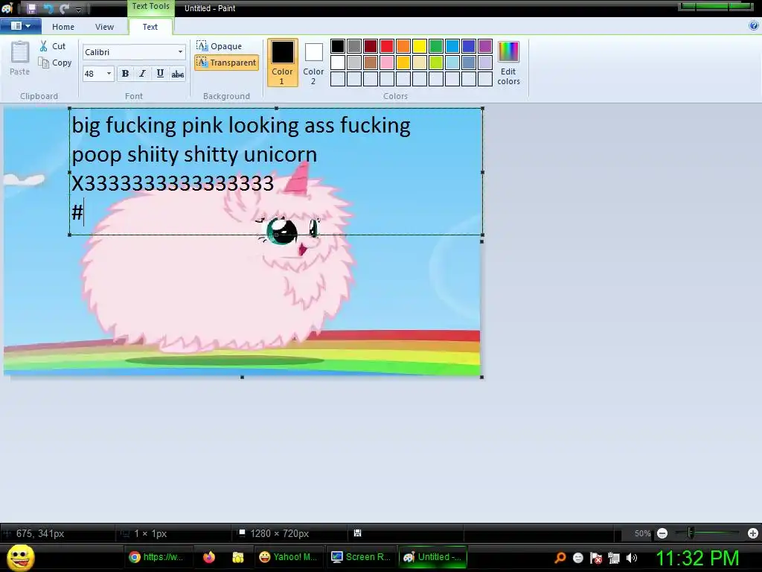Pick the turquoise blue color swatch
The width and height of the screenshot is (762, 572).
(x=452, y=46)
